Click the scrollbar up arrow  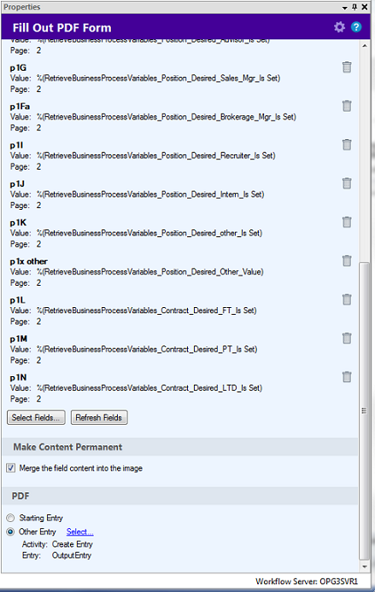pyautogui.click(x=365, y=46)
